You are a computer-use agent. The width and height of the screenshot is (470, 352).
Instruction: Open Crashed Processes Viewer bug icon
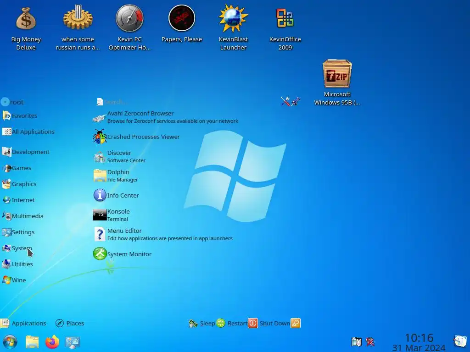pyautogui.click(x=100, y=137)
